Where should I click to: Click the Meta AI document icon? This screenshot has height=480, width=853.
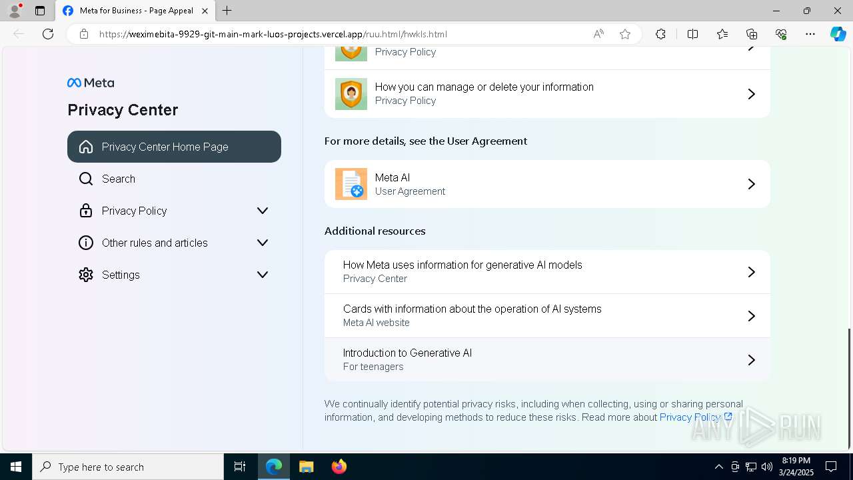tap(351, 184)
